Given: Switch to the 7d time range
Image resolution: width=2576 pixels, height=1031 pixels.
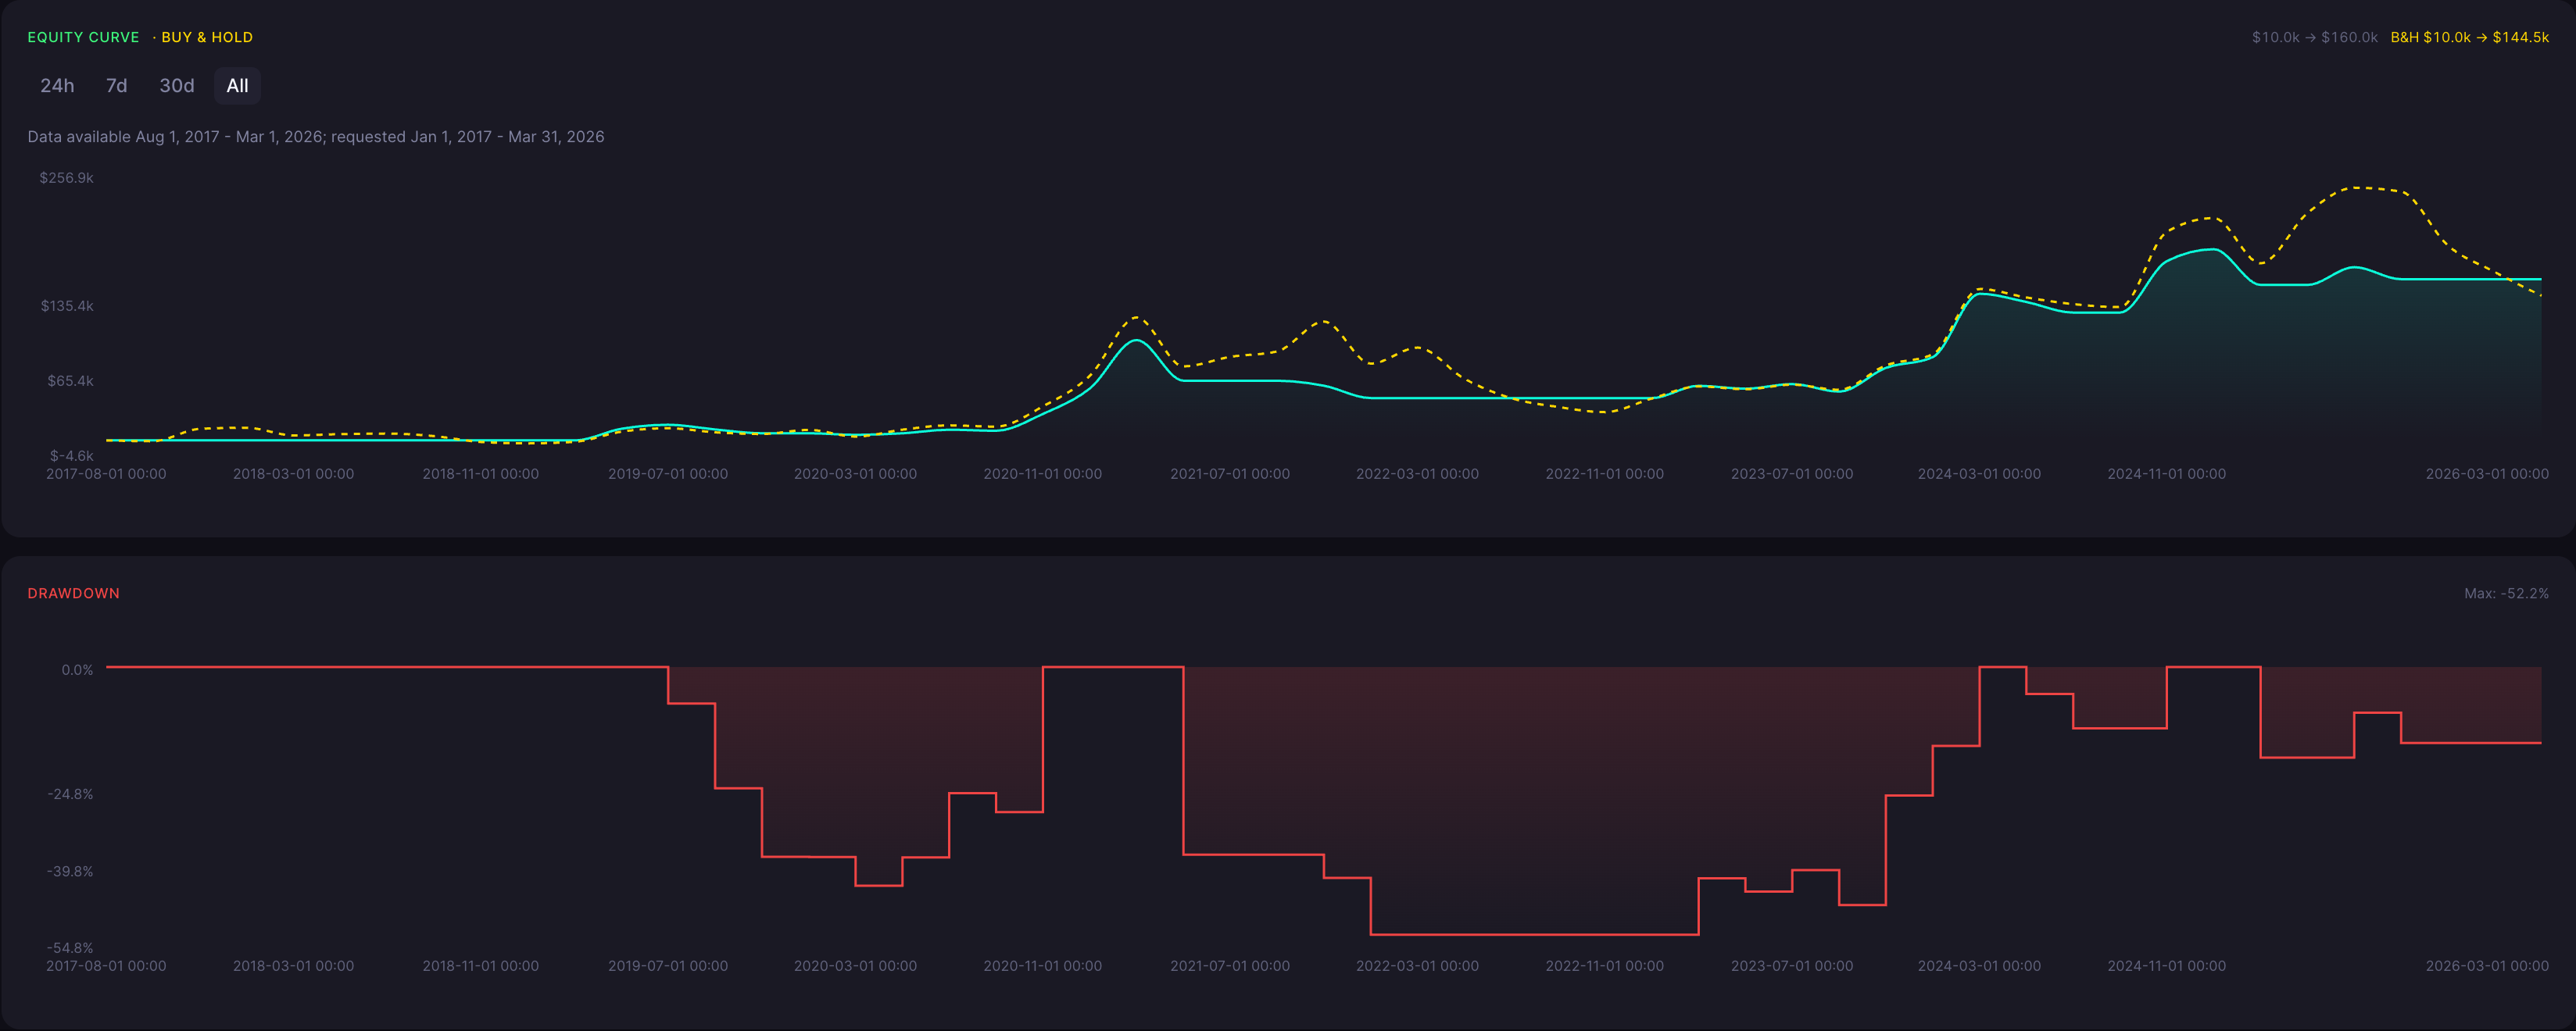Looking at the screenshot, I should [117, 86].
